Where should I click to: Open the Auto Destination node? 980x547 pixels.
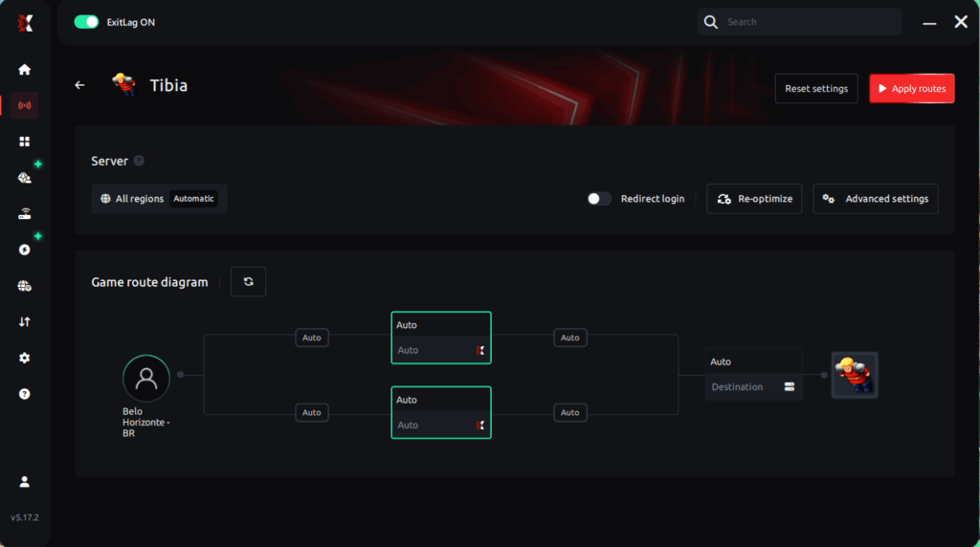(754, 374)
